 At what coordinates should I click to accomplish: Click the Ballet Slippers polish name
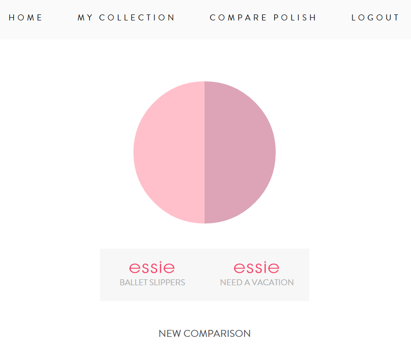152,283
